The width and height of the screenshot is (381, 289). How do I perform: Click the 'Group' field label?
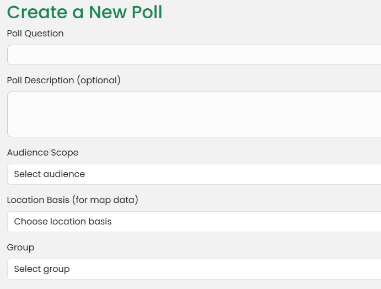(x=20, y=248)
